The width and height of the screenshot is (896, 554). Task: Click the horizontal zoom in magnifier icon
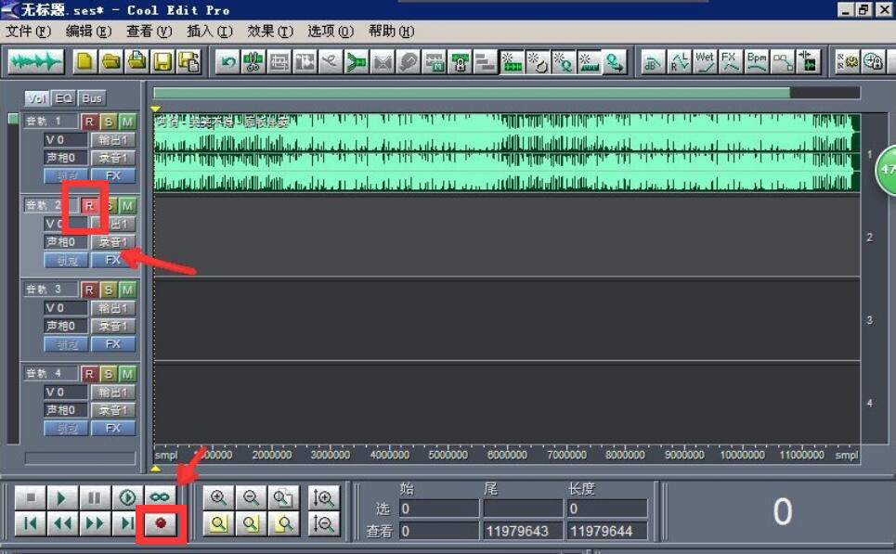click(x=218, y=498)
